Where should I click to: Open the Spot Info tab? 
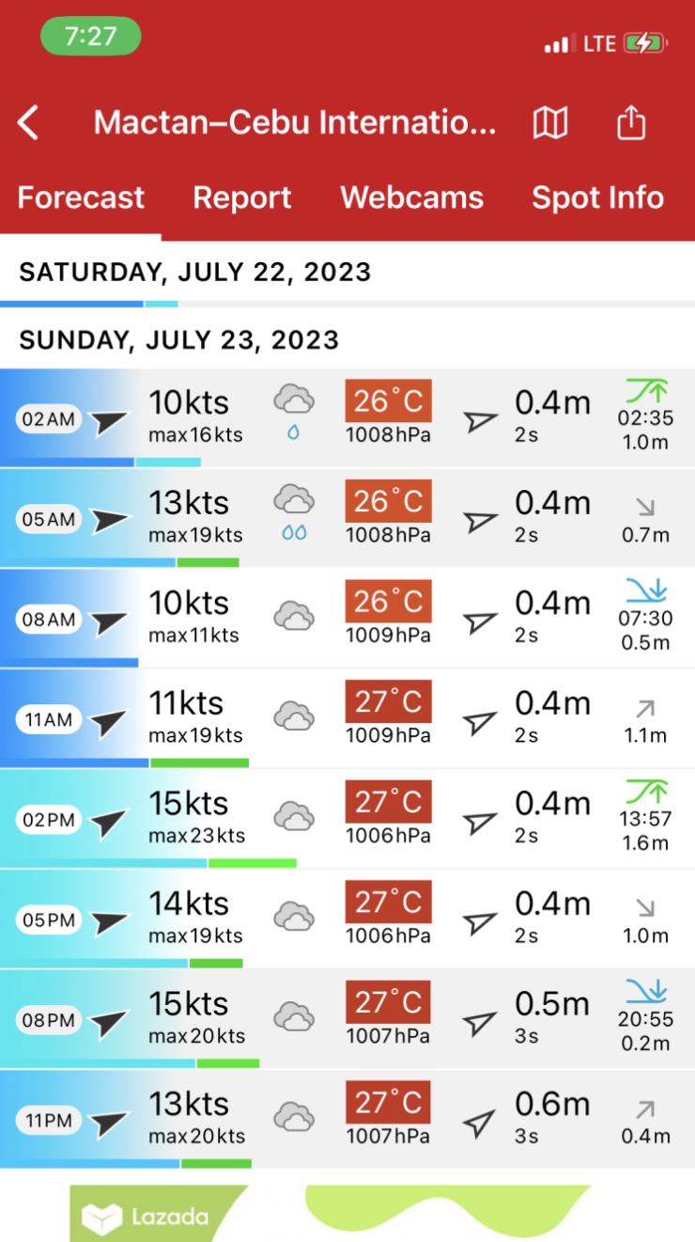tap(597, 197)
